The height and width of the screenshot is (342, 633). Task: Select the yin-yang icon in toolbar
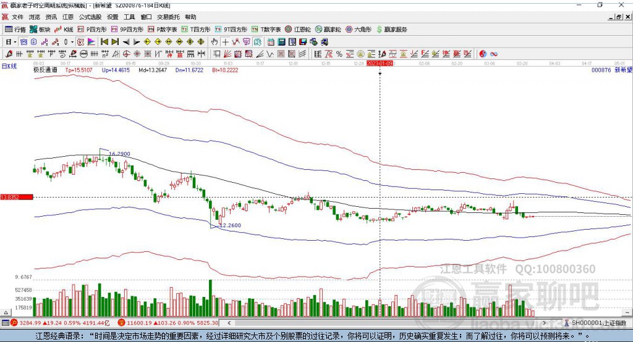point(483,54)
